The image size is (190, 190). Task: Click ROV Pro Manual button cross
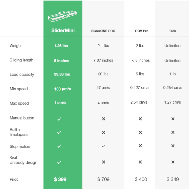(140, 119)
